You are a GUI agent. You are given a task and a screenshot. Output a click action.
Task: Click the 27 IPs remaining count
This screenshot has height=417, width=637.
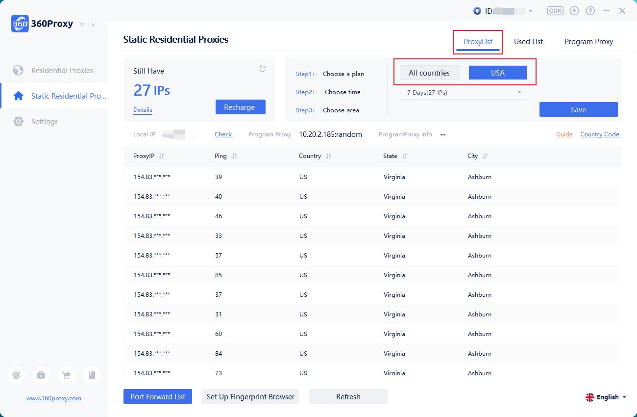tap(152, 90)
